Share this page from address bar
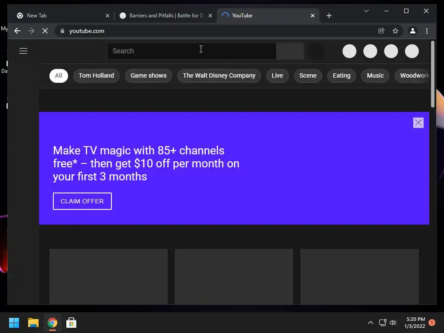 point(381,31)
